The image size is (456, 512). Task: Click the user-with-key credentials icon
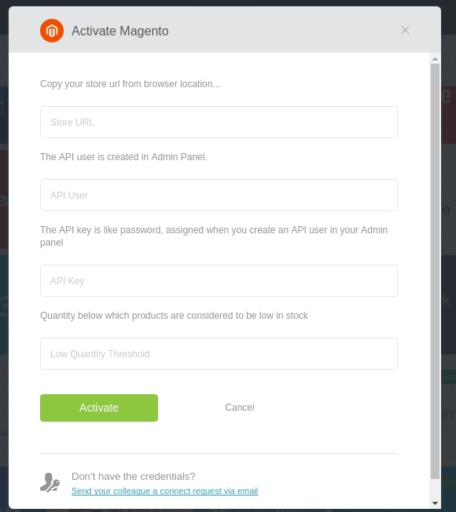click(50, 483)
